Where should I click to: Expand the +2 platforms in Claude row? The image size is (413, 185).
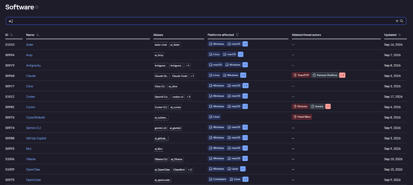point(243,75)
